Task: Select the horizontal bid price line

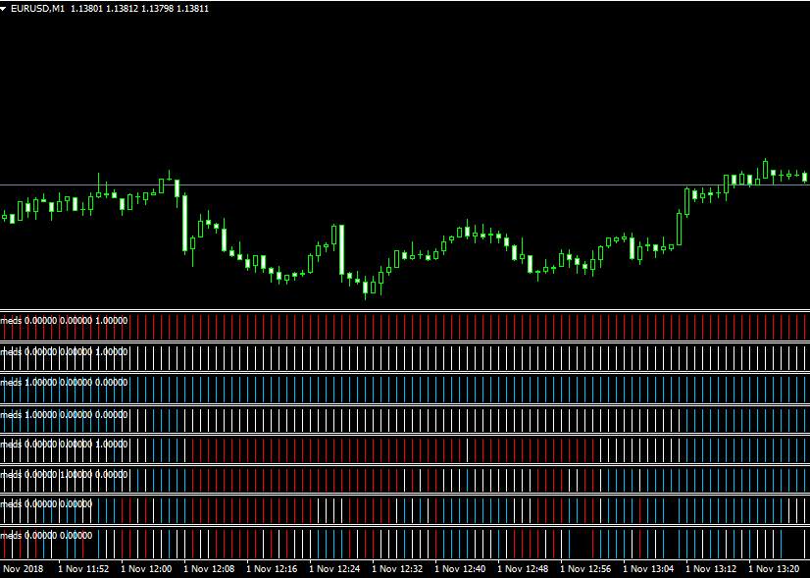Action: [392, 184]
